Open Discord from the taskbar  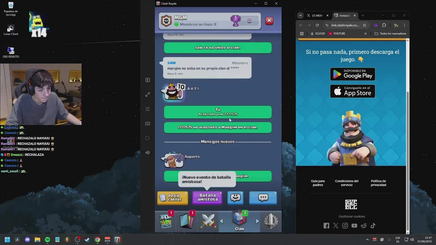click(x=27, y=240)
